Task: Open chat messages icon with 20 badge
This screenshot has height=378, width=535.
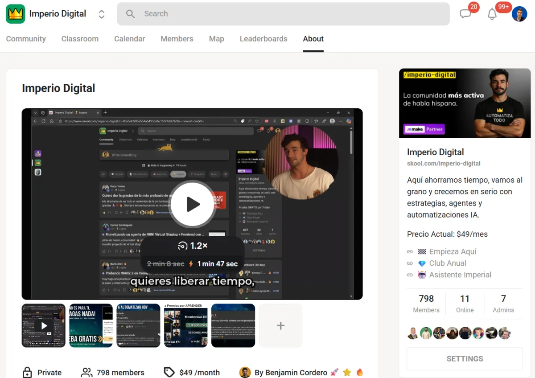Action: click(x=465, y=14)
